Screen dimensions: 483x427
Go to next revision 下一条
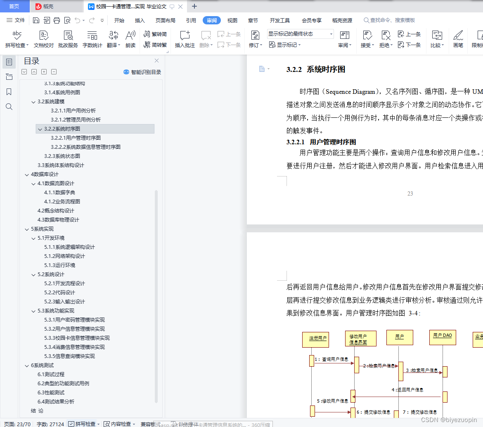point(410,45)
